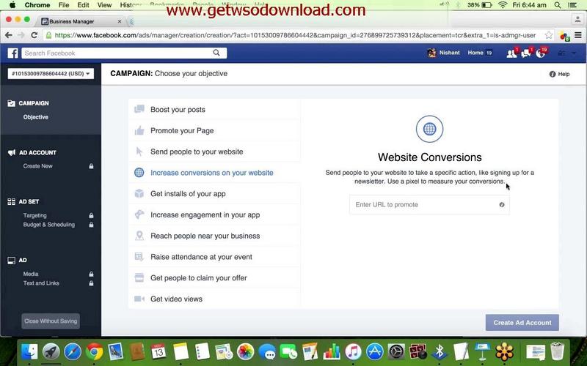Viewport: 587px width, 366px height.
Task: Open the Edit menu
Action: coord(83,5)
